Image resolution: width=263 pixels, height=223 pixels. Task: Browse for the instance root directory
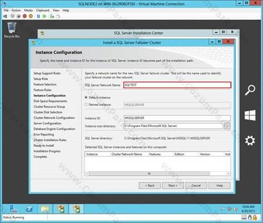coord(227,126)
